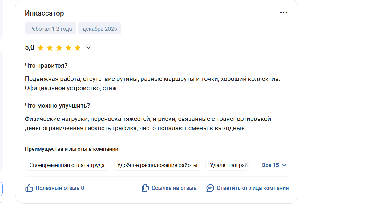Image resolution: width=375 pixels, height=208 pixels.
Task: Click the truncated Удаленная раб tag
Action: click(x=228, y=165)
